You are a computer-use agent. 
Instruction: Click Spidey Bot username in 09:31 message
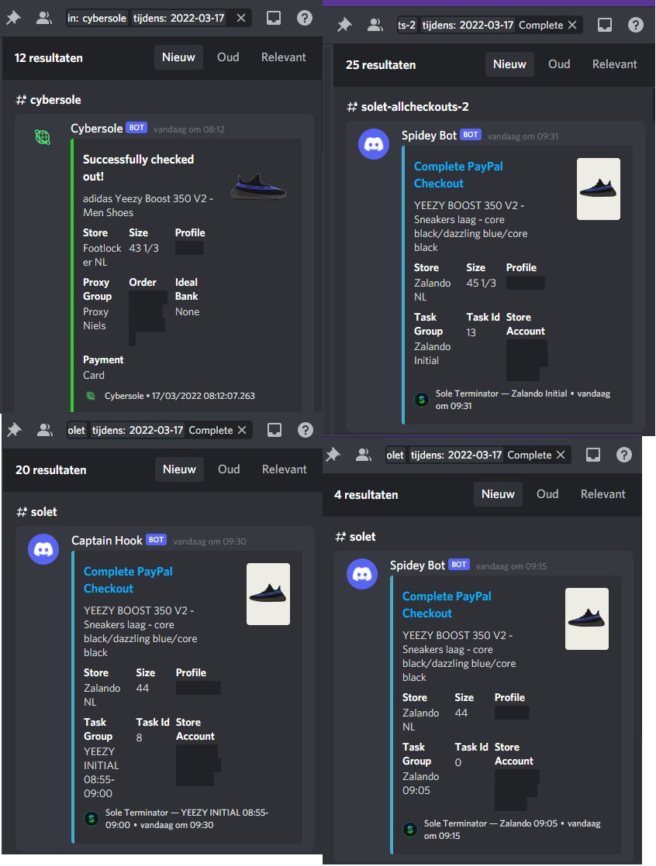[x=429, y=136]
